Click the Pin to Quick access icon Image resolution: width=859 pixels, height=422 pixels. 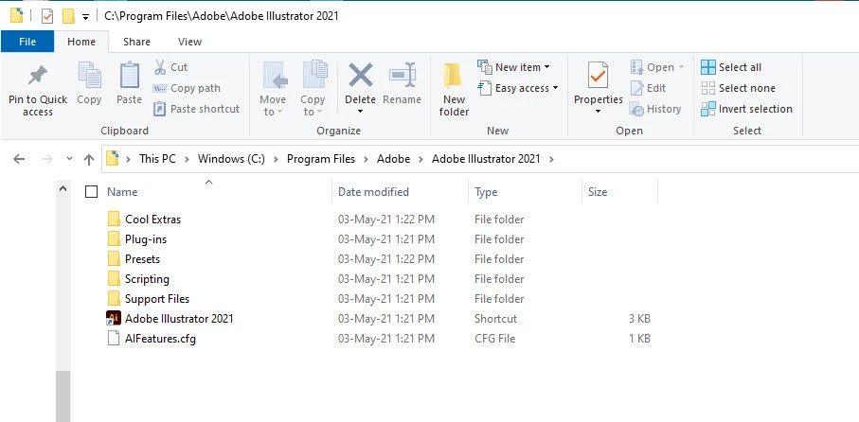click(38, 76)
